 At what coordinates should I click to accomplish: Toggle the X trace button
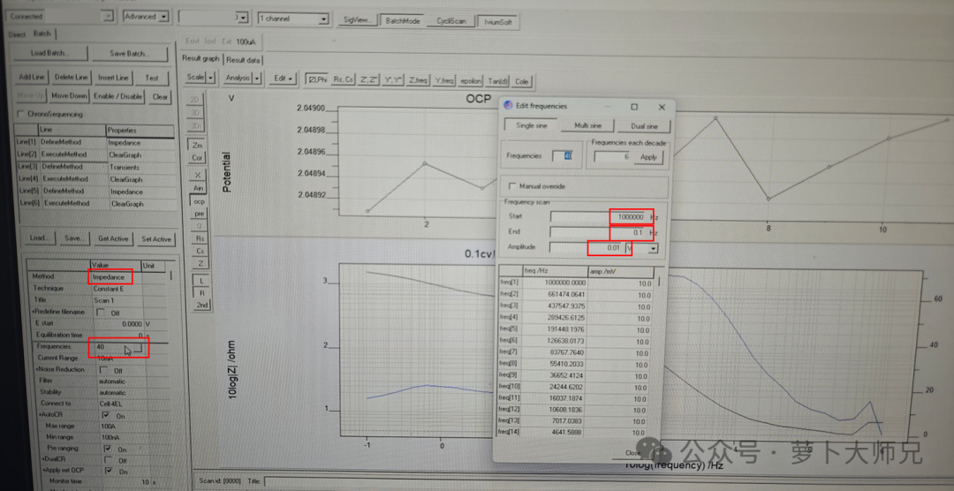[x=197, y=175]
